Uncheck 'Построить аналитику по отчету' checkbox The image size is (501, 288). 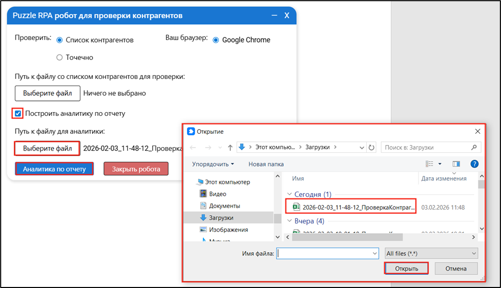pos(18,113)
